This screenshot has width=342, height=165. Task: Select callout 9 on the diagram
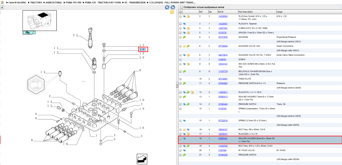pos(36,114)
